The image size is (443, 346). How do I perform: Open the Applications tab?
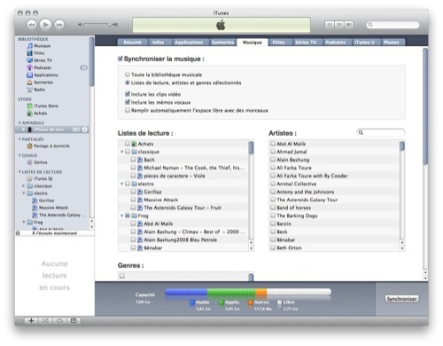point(189,43)
